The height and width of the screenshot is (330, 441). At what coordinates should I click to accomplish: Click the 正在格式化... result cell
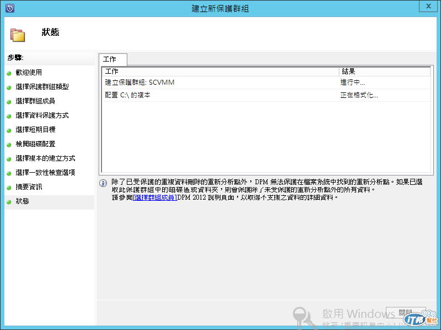(359, 95)
